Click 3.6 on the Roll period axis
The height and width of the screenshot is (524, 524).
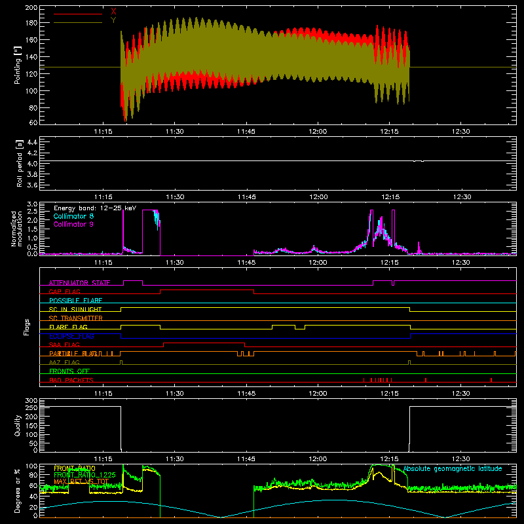pos(32,185)
